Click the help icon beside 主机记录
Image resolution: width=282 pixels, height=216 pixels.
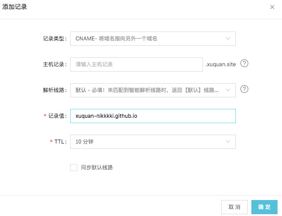(x=244, y=64)
